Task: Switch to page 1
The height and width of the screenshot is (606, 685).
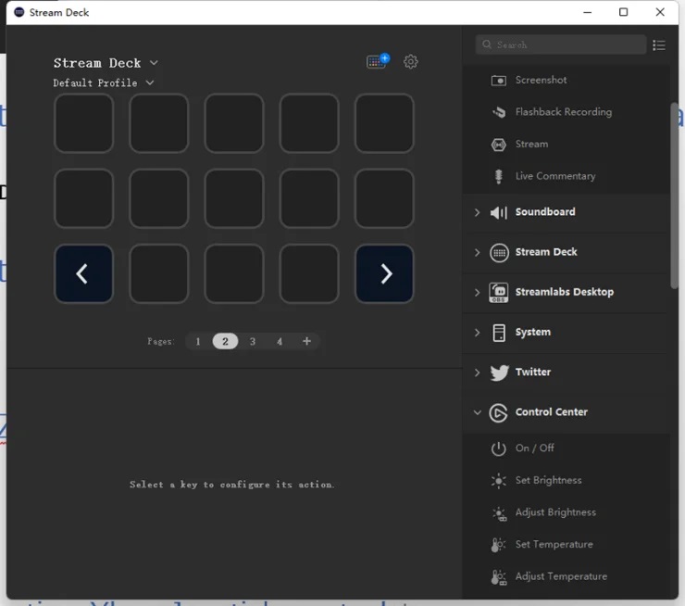Action: [198, 342]
